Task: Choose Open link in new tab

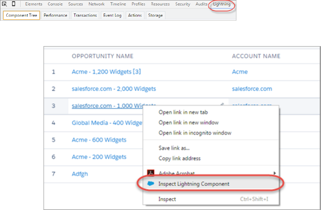Action: [x=183, y=112]
